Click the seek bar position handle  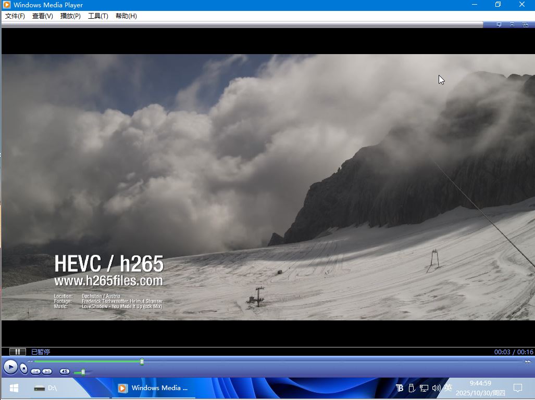coord(142,362)
